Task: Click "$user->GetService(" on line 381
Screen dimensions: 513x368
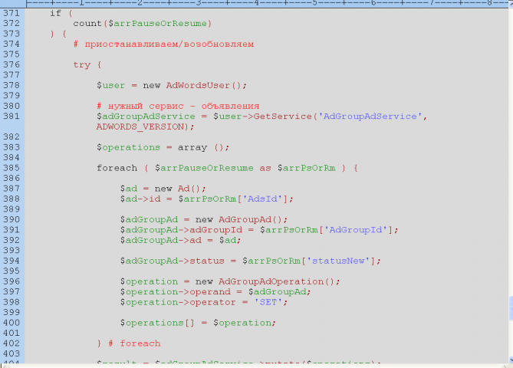Action: point(265,117)
